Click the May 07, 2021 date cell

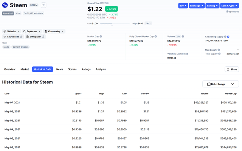[x=12, y=103]
